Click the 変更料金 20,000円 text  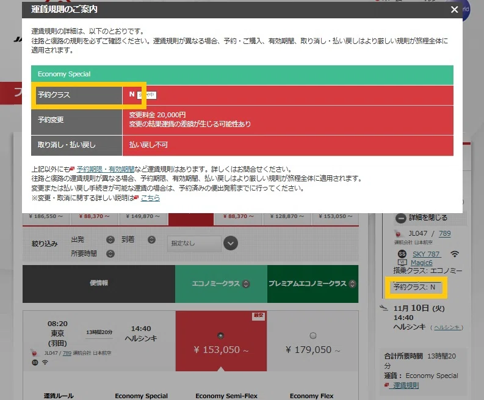pos(157,115)
